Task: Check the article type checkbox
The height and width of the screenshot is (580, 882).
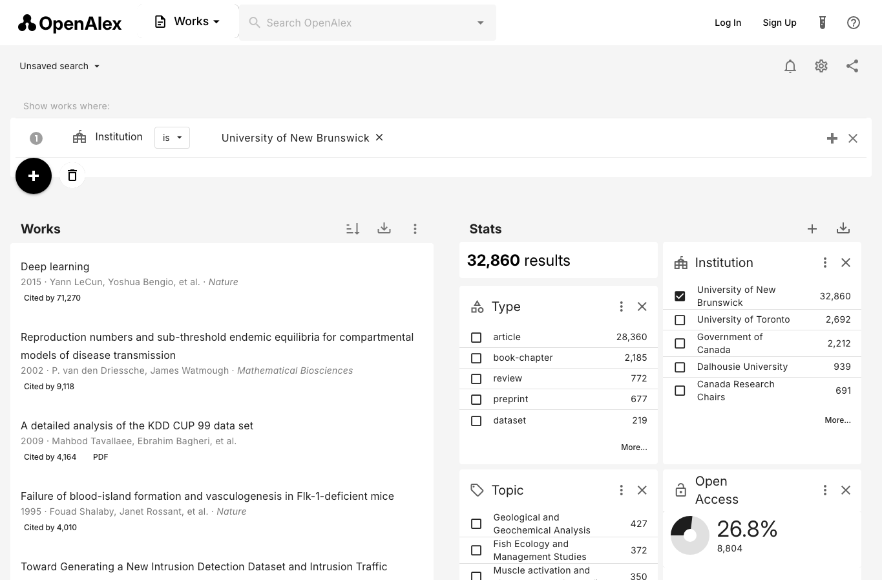Action: (x=476, y=338)
